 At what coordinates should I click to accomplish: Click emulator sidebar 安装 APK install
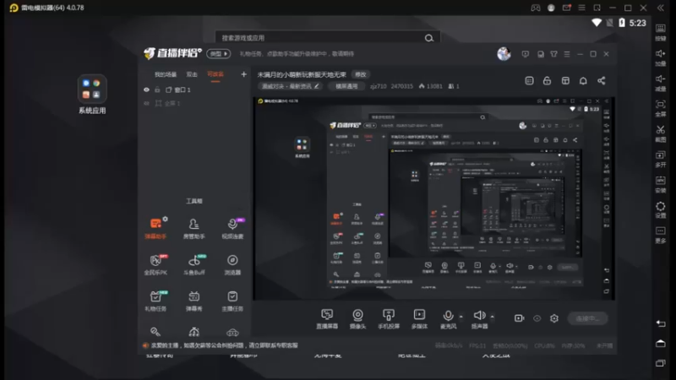661,184
